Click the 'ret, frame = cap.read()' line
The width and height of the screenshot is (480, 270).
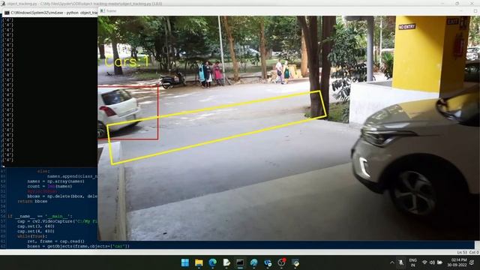tap(55, 241)
